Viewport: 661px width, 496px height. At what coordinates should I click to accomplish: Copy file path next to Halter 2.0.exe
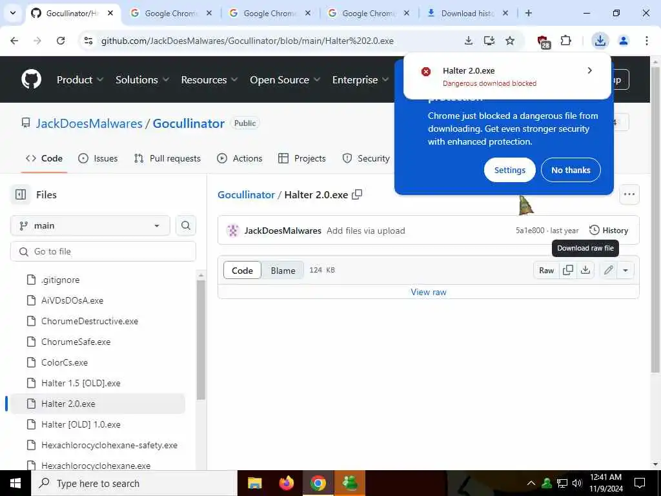(x=357, y=194)
